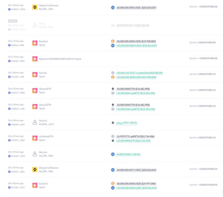Click Gas Fee '0.0001ETH($0.09)' value

[207, 43]
